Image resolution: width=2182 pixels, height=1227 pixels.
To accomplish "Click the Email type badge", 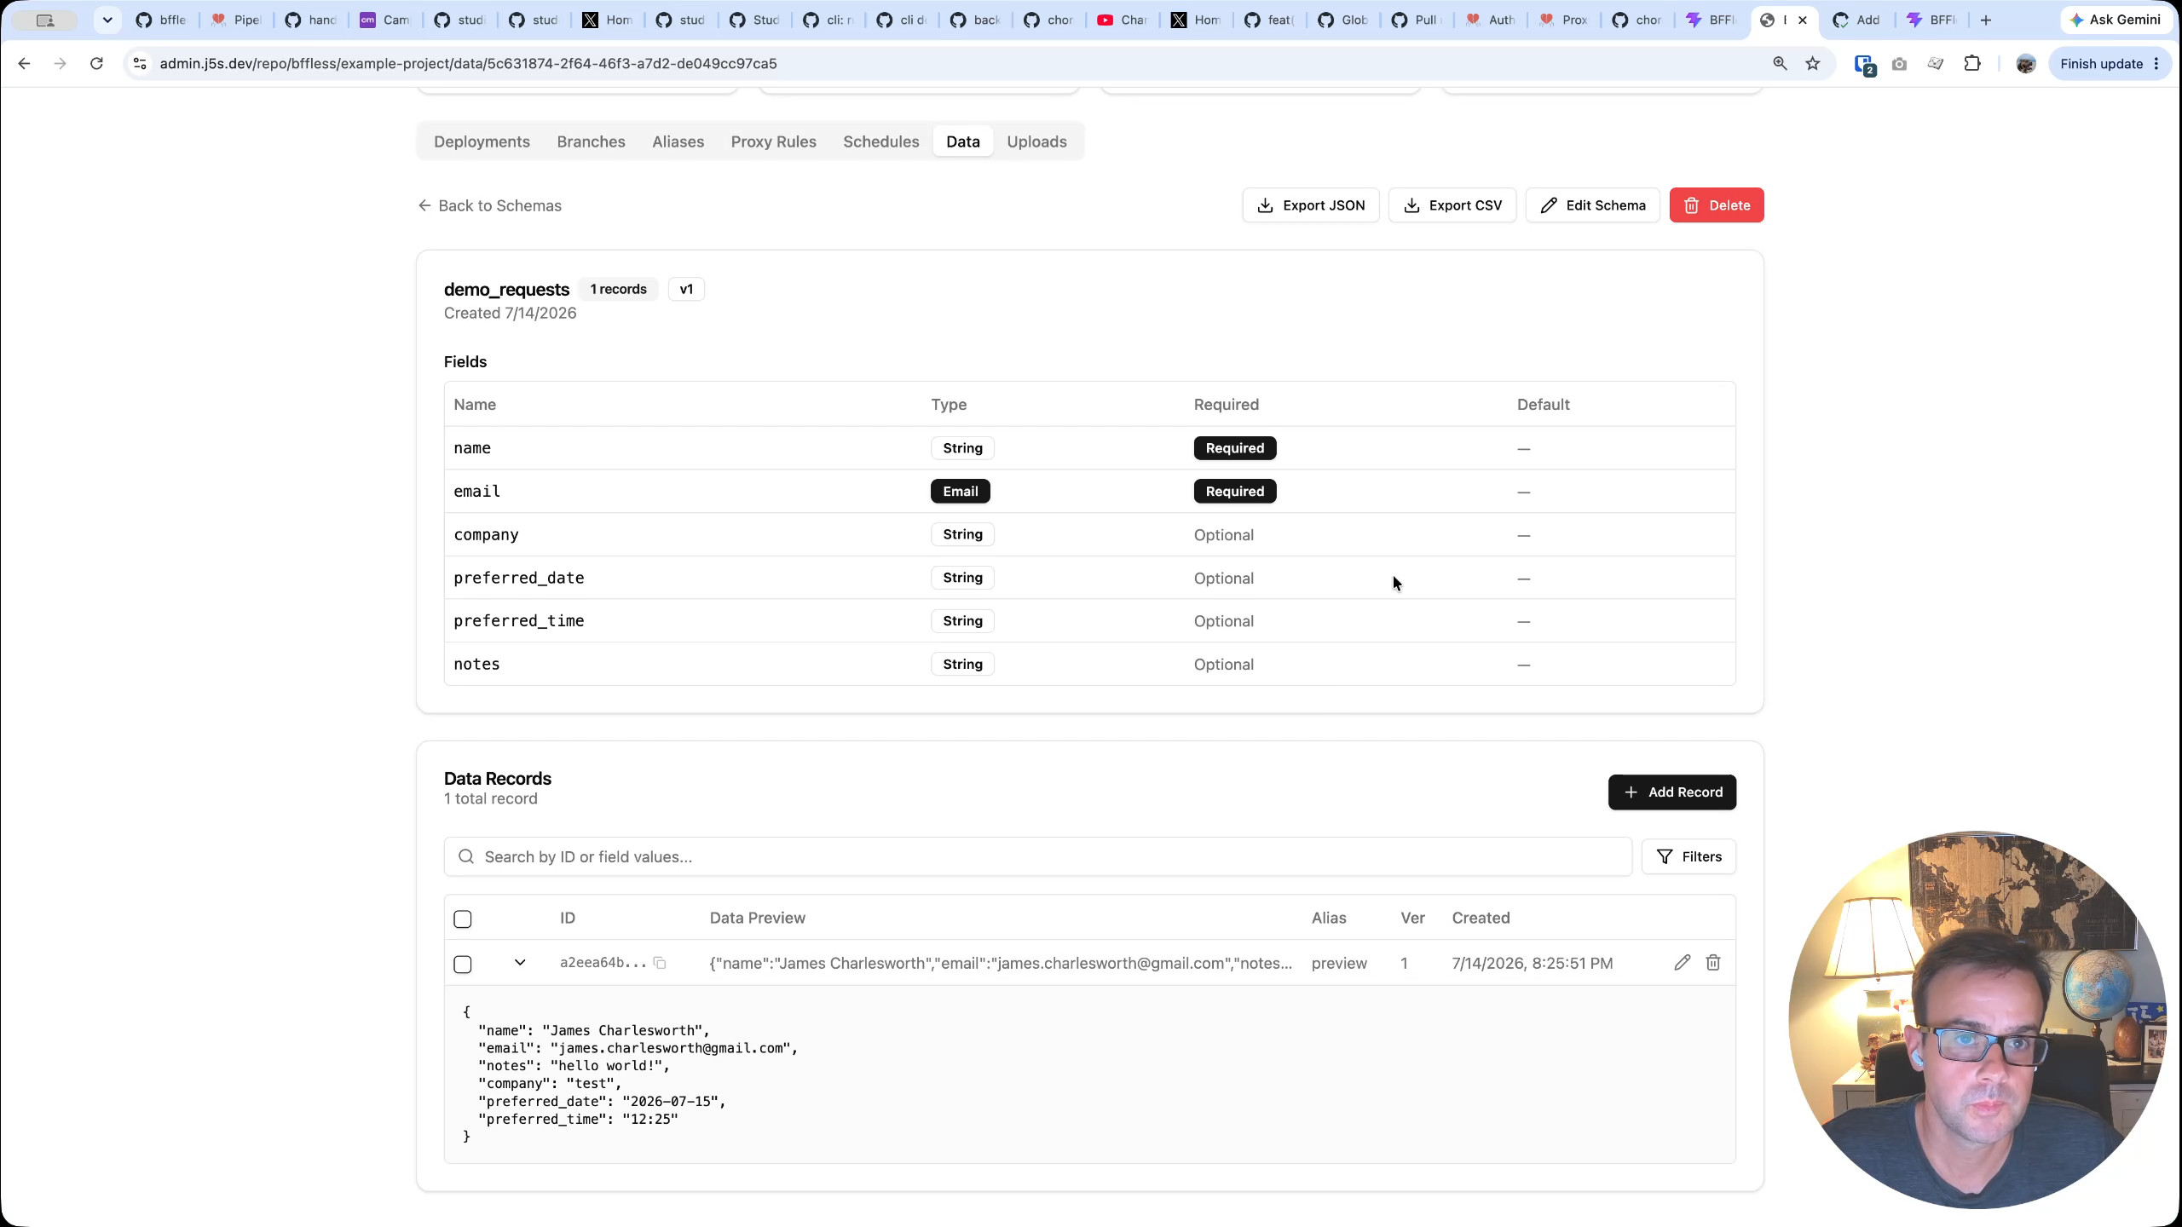I will [961, 492].
